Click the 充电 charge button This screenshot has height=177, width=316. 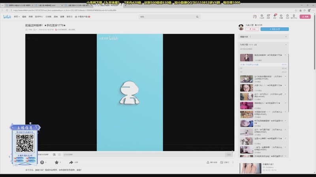point(253,29)
